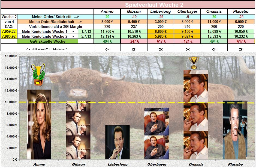Screen dimensions: 256x168
Task: Select the 'Gibson' column header cell
Action: tap(134, 11)
